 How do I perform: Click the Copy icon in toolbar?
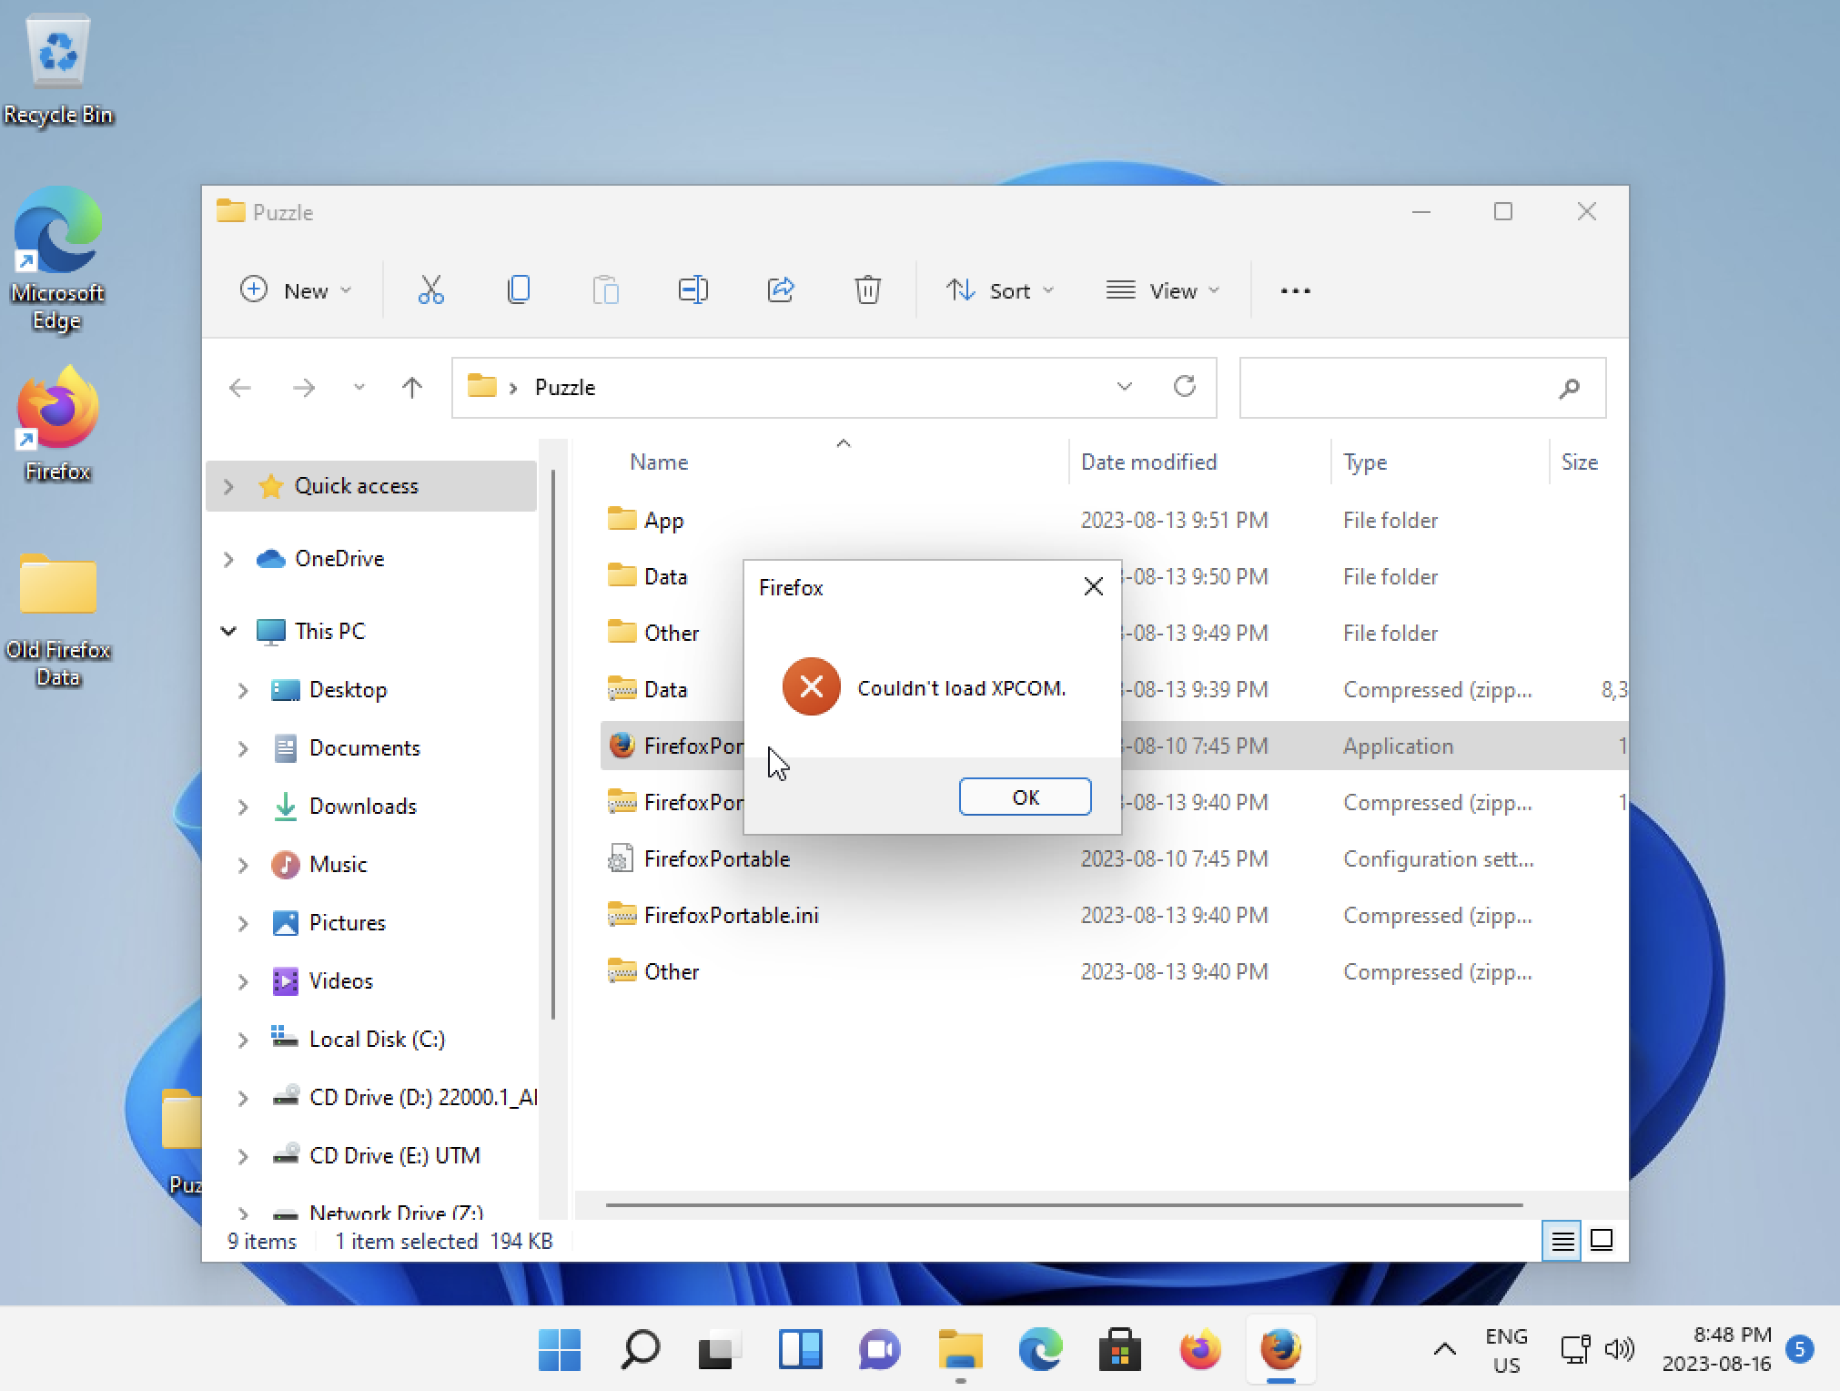click(x=518, y=290)
